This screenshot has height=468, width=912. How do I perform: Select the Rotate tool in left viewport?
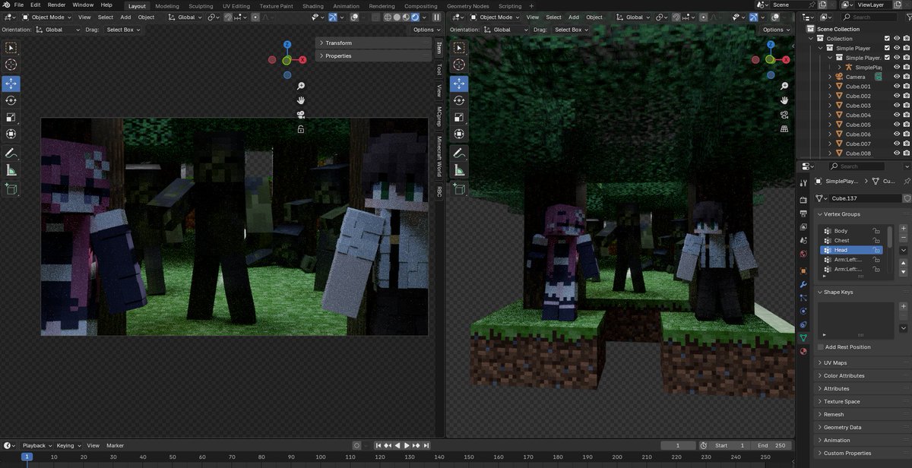[x=11, y=100]
